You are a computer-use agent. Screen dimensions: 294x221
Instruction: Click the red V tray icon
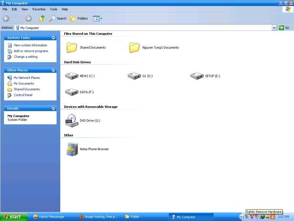click(252, 217)
